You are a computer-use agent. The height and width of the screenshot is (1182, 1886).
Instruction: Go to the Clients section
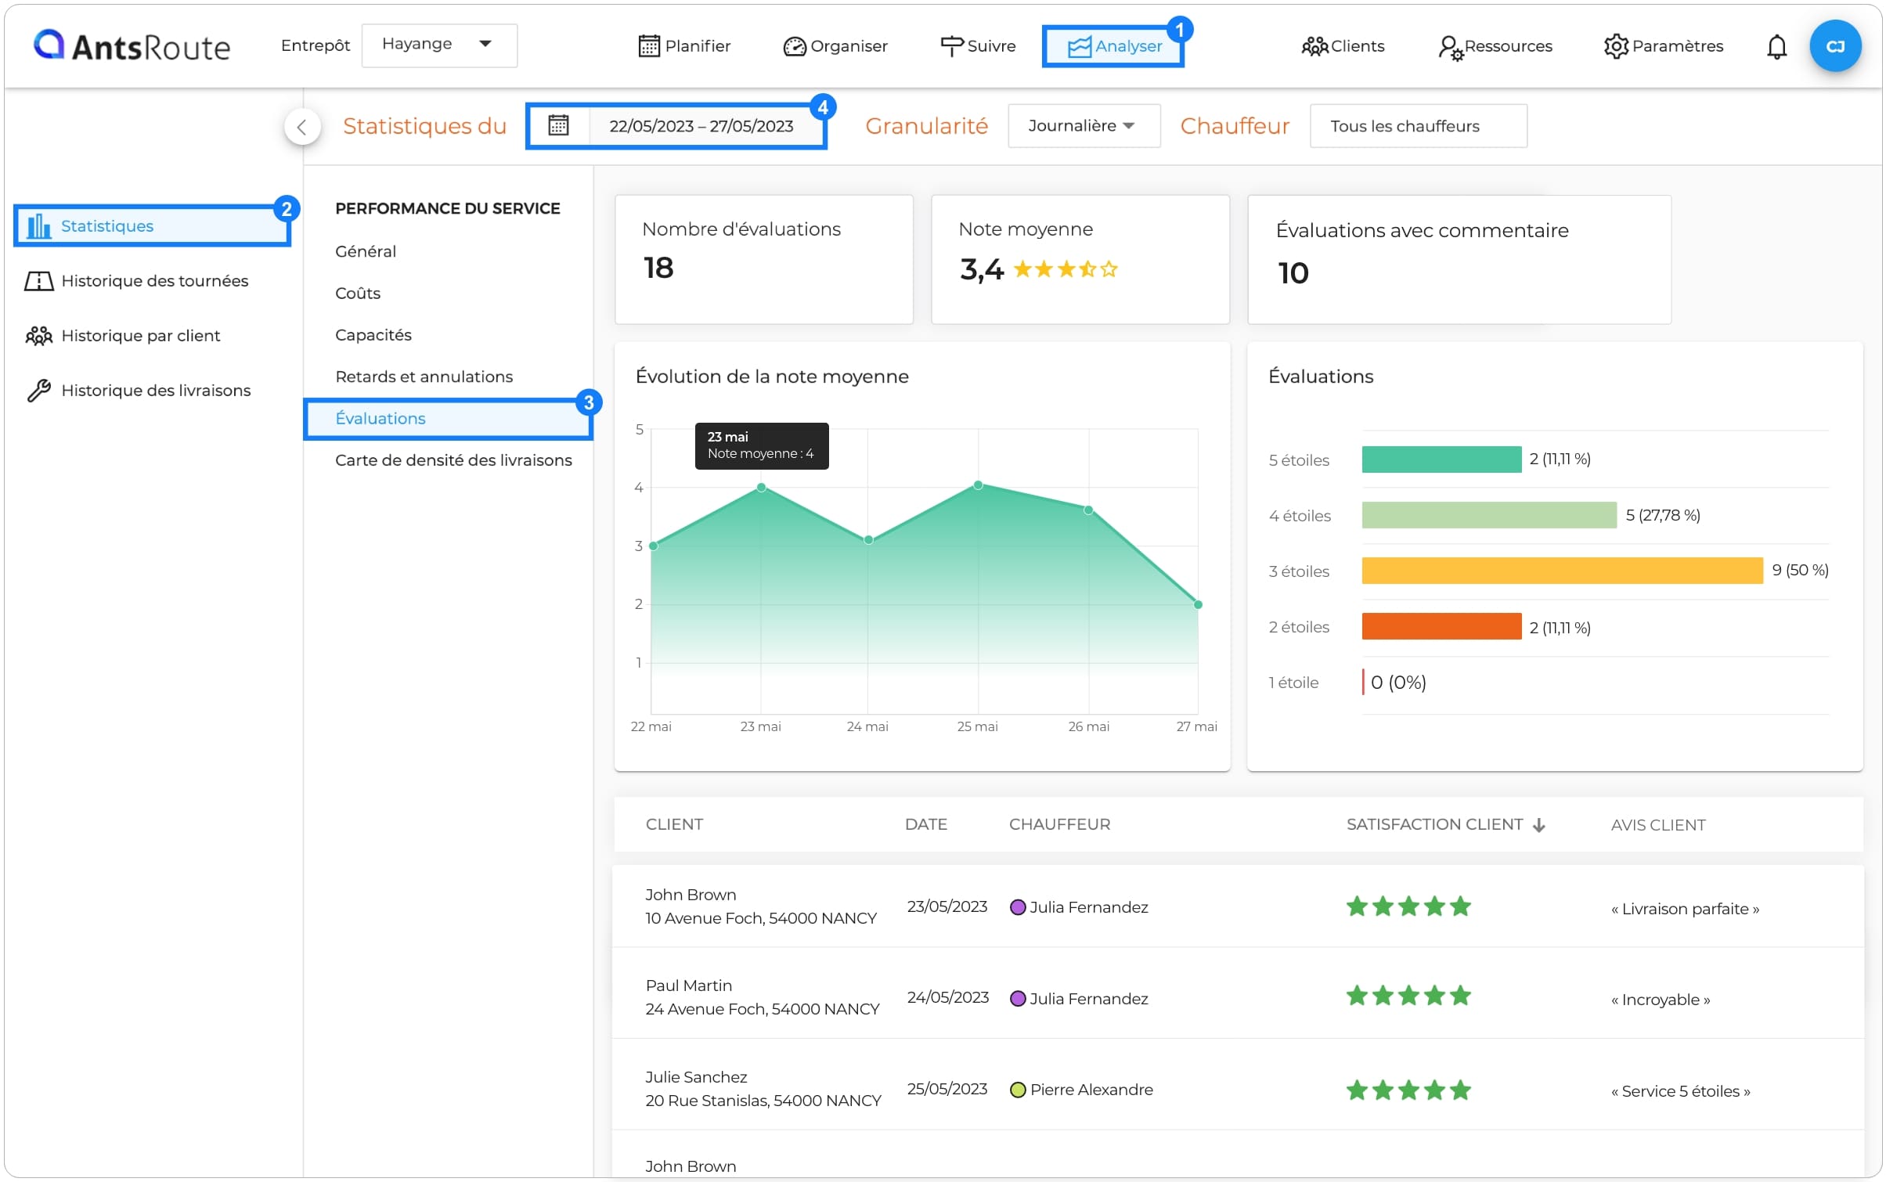click(1342, 46)
